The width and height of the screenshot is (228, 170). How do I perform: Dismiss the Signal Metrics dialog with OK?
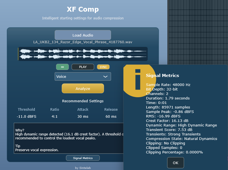point(176,163)
